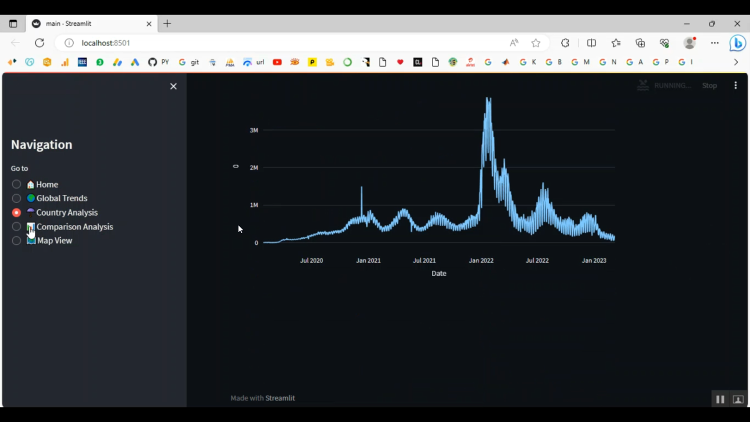Toggle the split screen icon

[591, 43]
